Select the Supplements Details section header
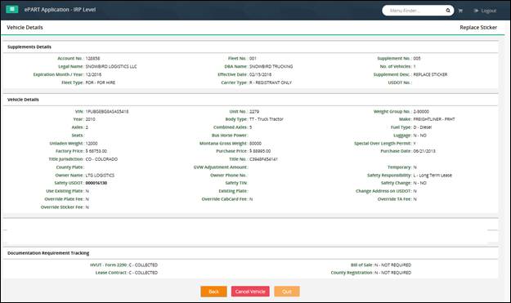This screenshot has width=511, height=303. (29, 47)
